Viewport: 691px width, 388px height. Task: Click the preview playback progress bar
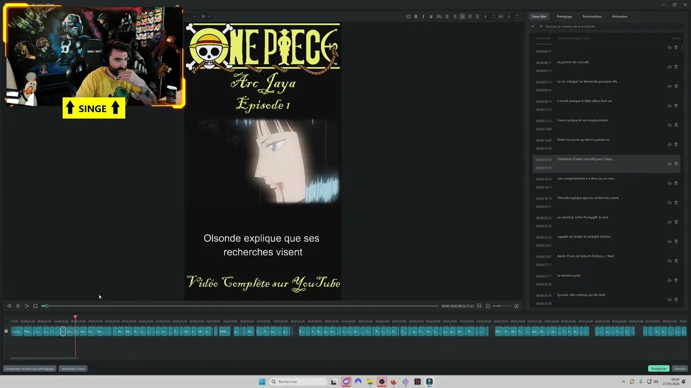click(x=241, y=306)
